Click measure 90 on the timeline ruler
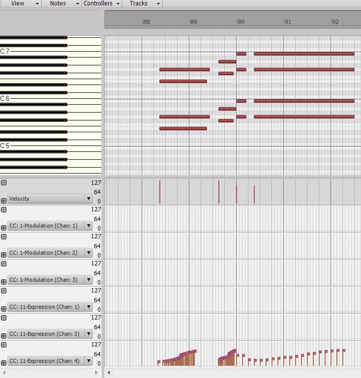The width and height of the screenshot is (361, 378). pos(241,22)
